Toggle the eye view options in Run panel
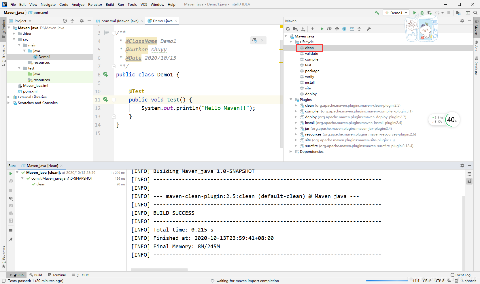 (11, 198)
